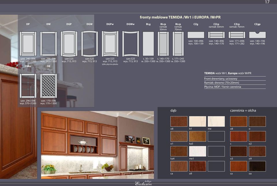Select the DGPw concave front diagram

(110, 44)
